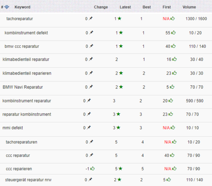
Task: Click pin icon in bmw ccc reparatur row
Action: 91,46
